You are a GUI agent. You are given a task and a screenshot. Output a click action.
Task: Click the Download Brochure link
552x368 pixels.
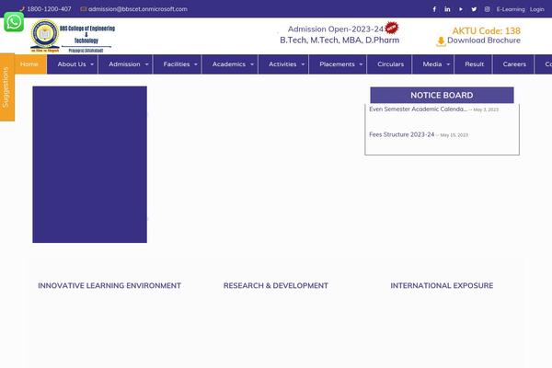click(x=484, y=40)
